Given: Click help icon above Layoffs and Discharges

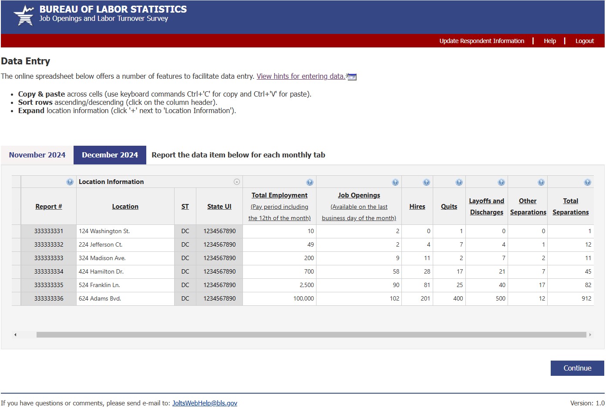Looking at the screenshot, I should 501,182.
